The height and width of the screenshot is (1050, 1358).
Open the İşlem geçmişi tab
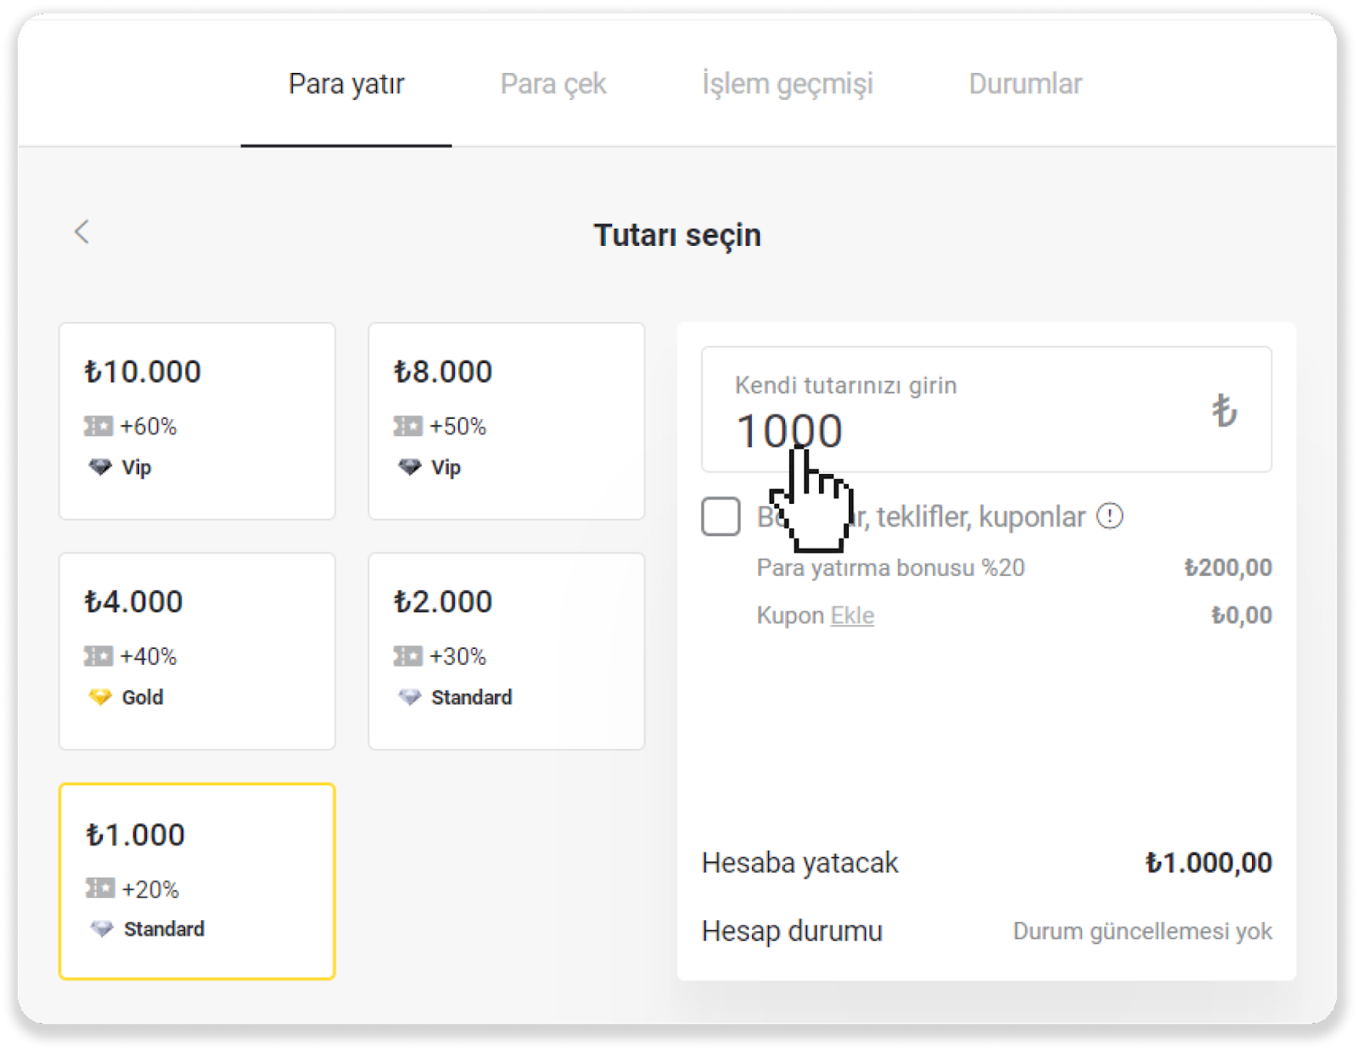[788, 84]
